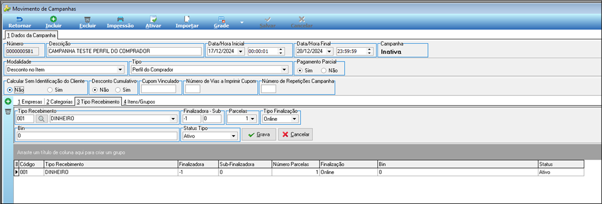
Task: Click the Cancelar toolbar icon
Action: tap(302, 19)
